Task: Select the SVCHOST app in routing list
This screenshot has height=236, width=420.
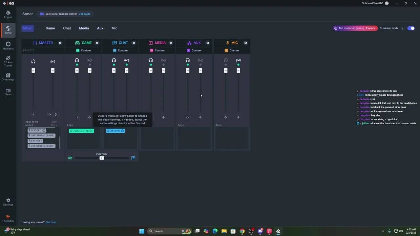Action: (x=35, y=141)
